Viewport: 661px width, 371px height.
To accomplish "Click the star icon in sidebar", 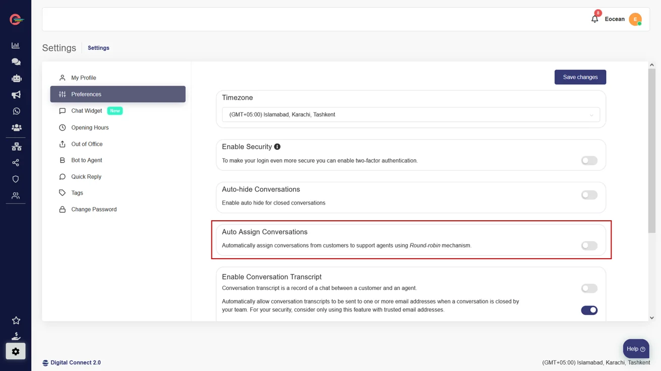I will tap(16, 321).
